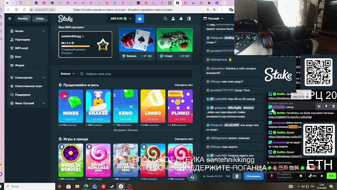Viewport: 337px width, 190px height.
Task: Open the wallet button next to balance
Action: 140,18
